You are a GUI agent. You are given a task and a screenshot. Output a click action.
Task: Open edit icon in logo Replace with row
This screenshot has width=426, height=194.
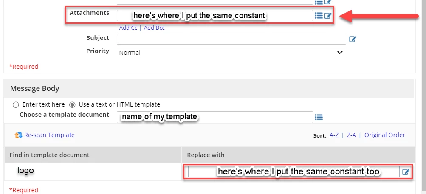406,172
